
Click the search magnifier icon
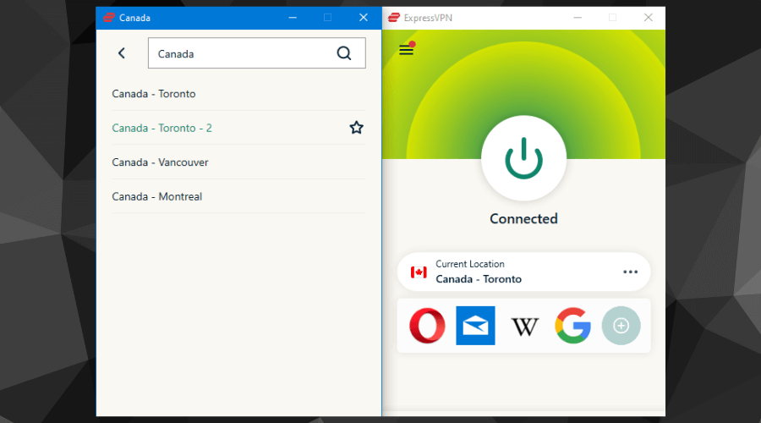[343, 53]
